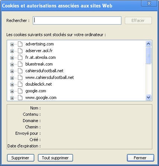Click the page icon beside bluestreak.com

pyautogui.click(x=20, y=64)
